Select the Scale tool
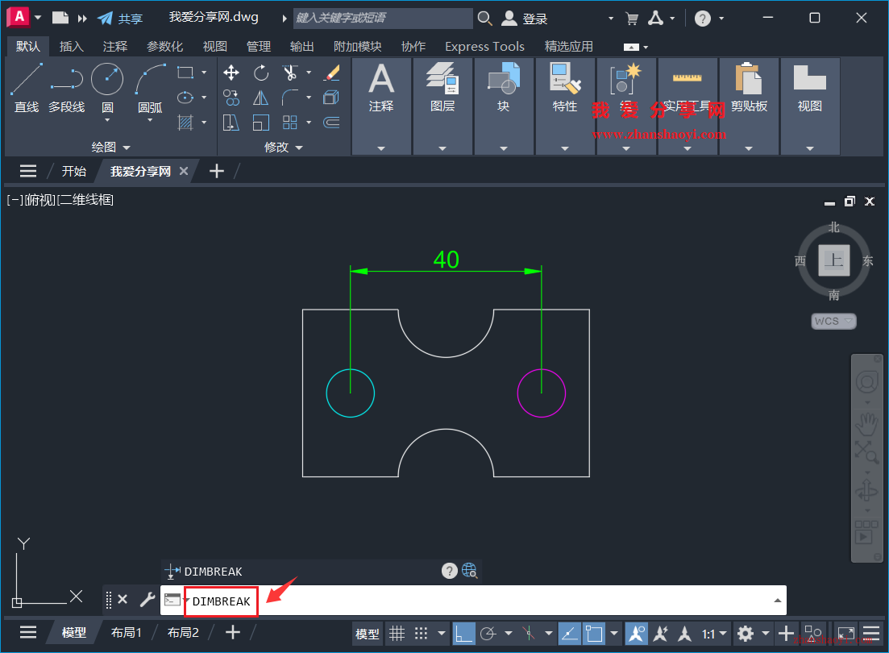 [x=261, y=123]
